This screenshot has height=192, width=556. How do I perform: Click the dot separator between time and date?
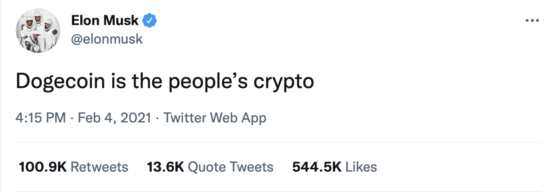pos(71,118)
